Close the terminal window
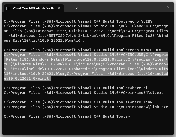 click(x=168, y=7)
